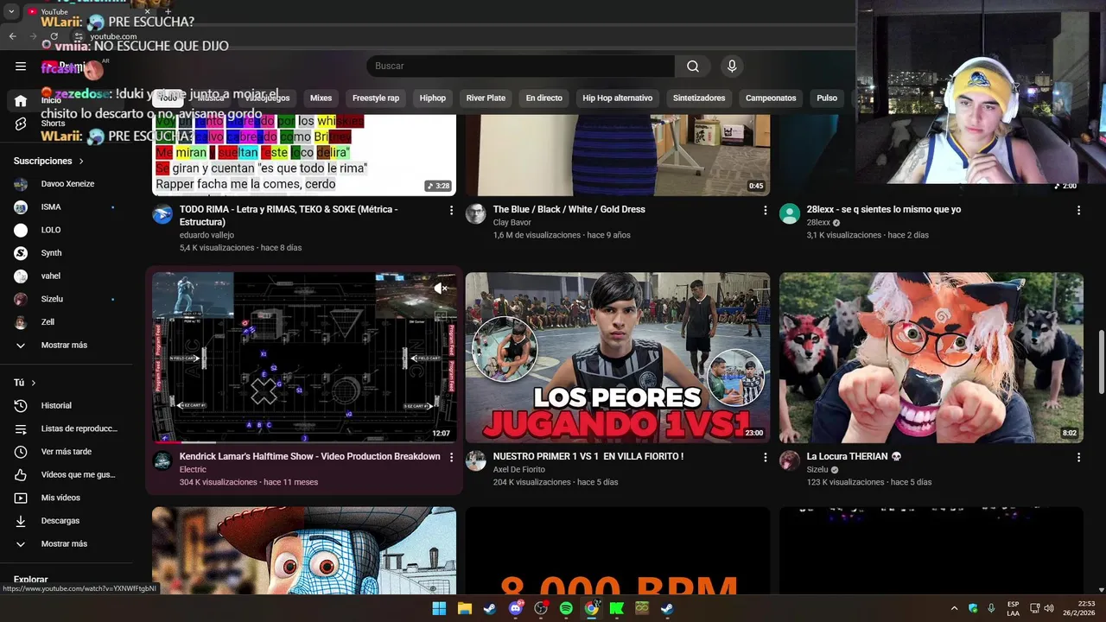Open the Windows Start menu
This screenshot has width=1106, height=622.
pos(439,608)
